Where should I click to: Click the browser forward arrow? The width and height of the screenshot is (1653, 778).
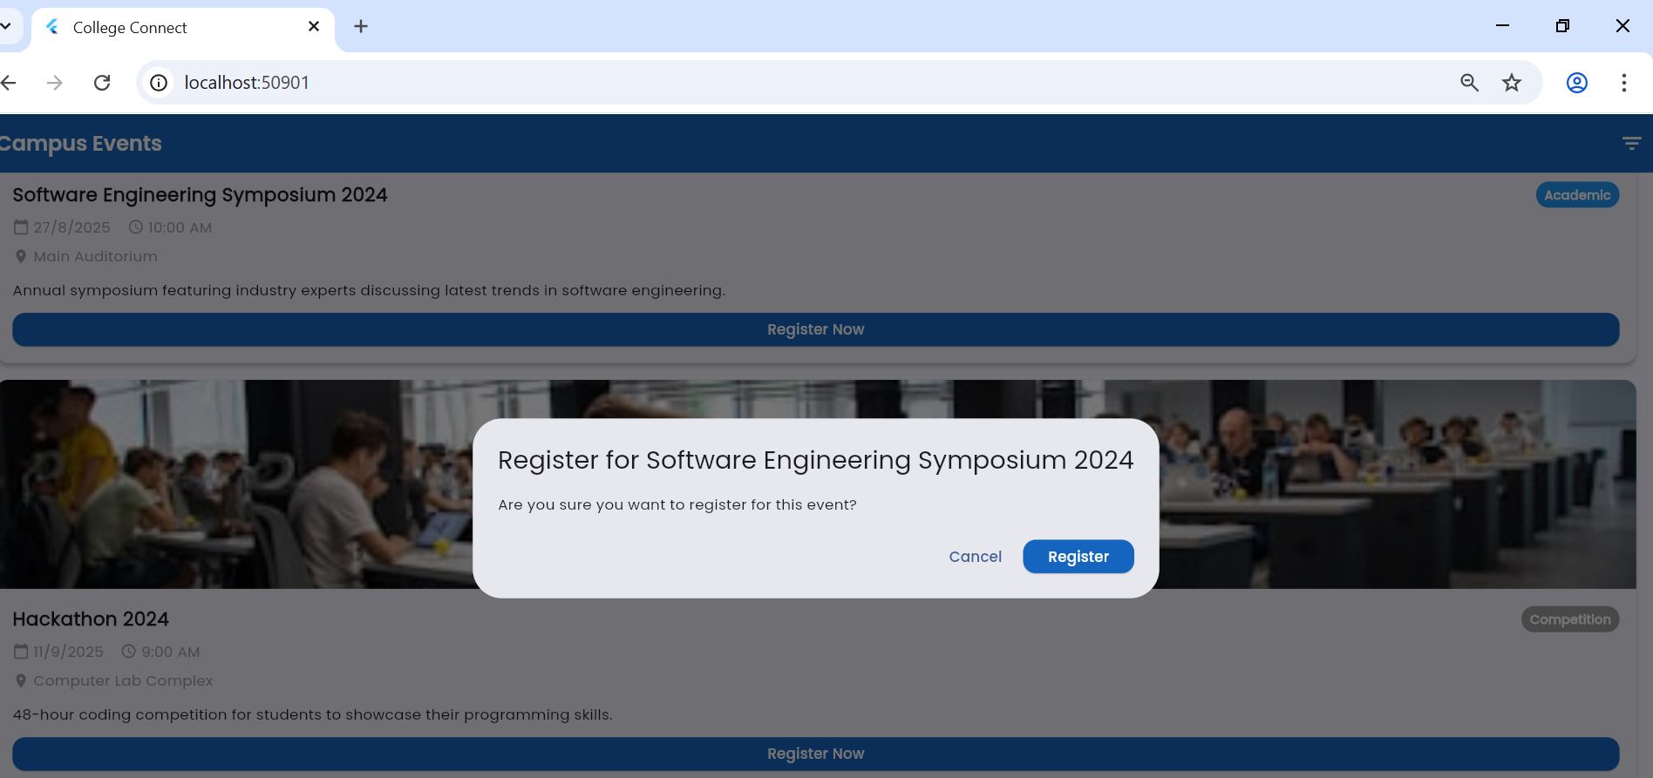(x=55, y=83)
